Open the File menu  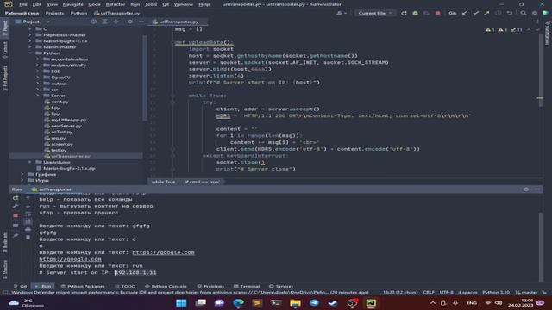pyautogui.click(x=23, y=4)
